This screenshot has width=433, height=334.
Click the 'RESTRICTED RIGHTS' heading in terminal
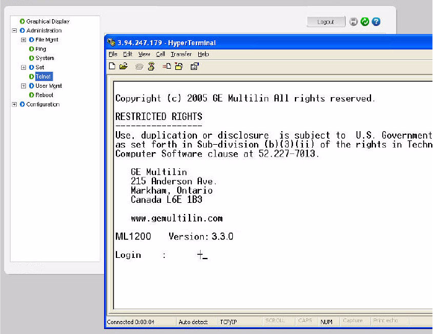pyautogui.click(x=159, y=116)
